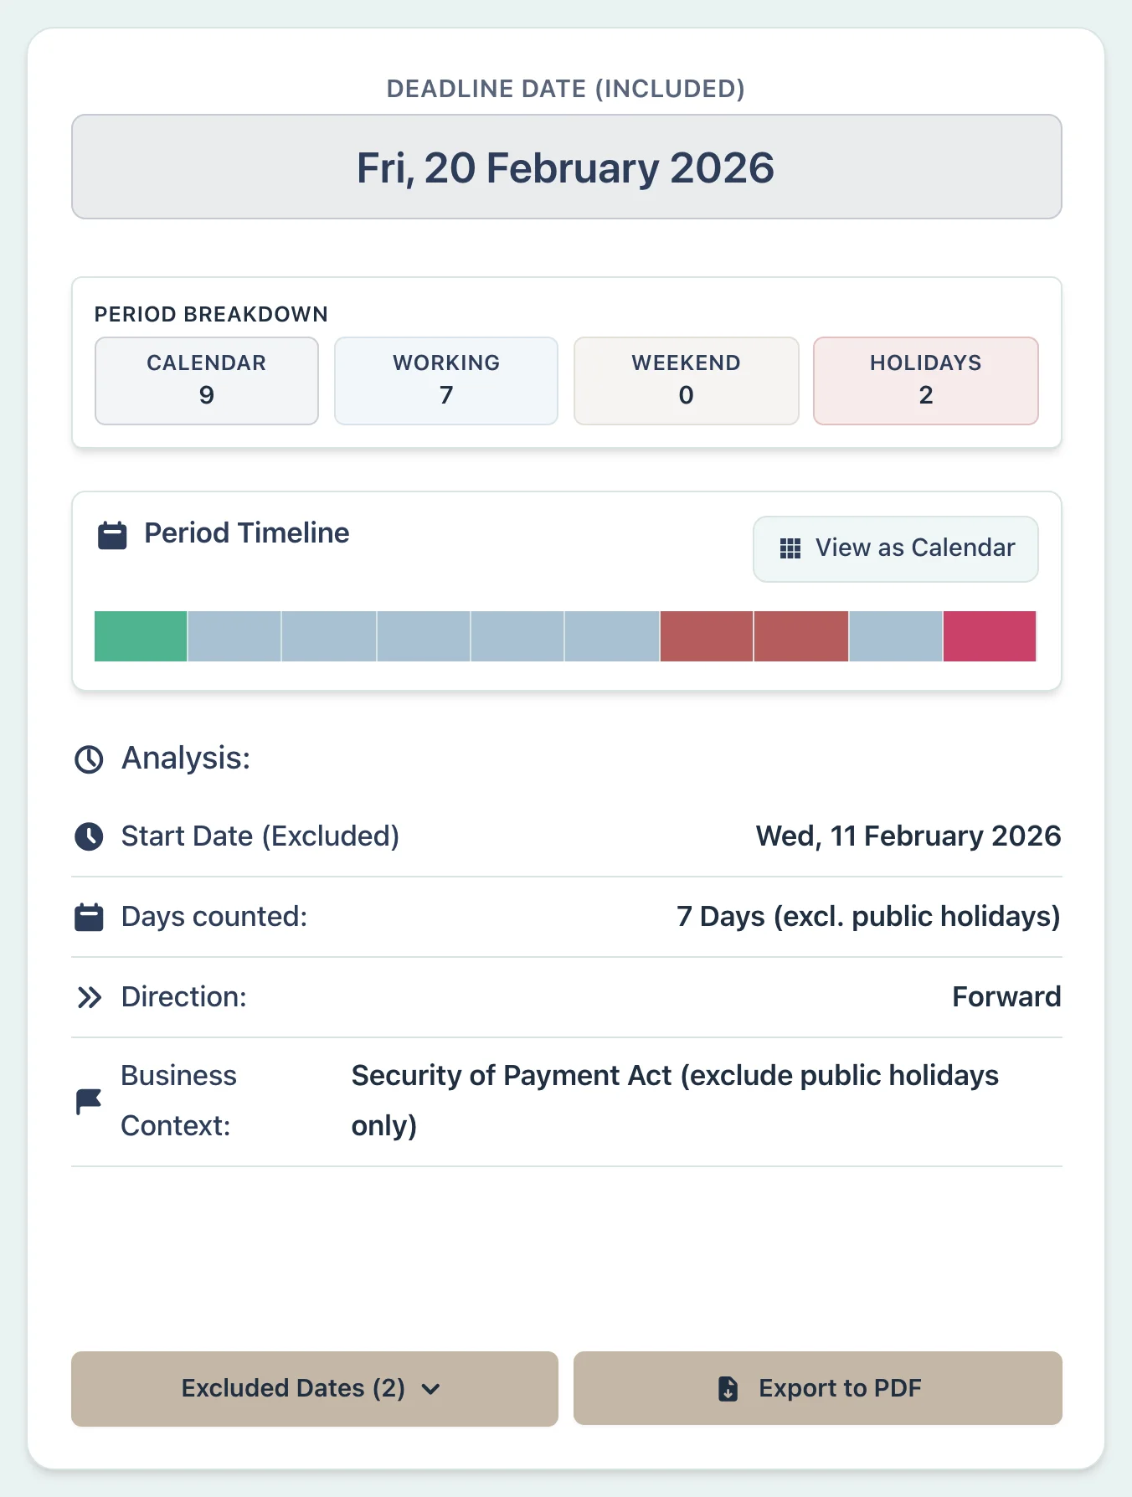Switch to the WEEKEND breakdown card
The height and width of the screenshot is (1497, 1132).
[686, 380]
